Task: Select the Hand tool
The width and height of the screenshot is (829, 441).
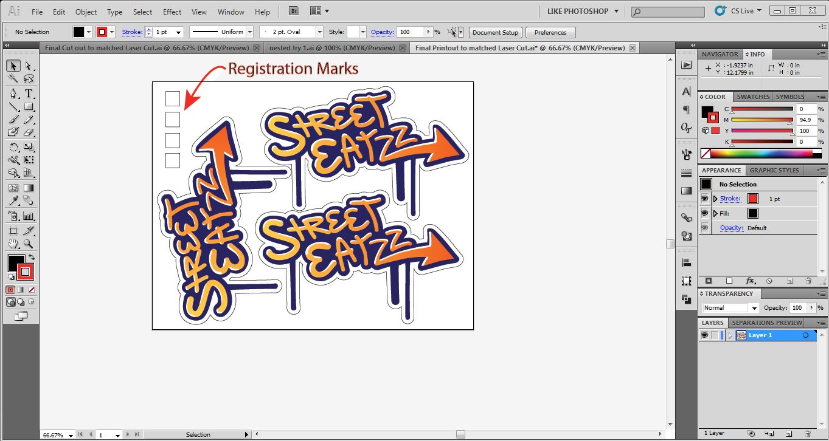Action: pos(13,244)
